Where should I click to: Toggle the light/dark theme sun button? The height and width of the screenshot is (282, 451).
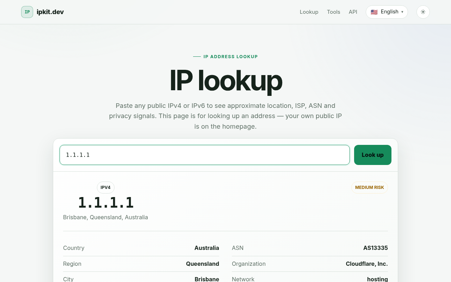pyautogui.click(x=423, y=12)
